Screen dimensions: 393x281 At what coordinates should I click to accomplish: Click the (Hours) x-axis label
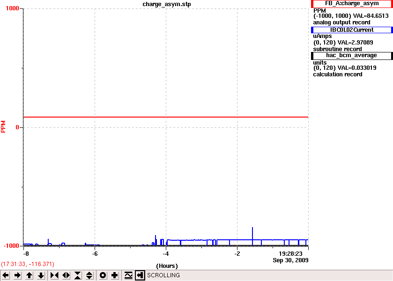(167, 266)
